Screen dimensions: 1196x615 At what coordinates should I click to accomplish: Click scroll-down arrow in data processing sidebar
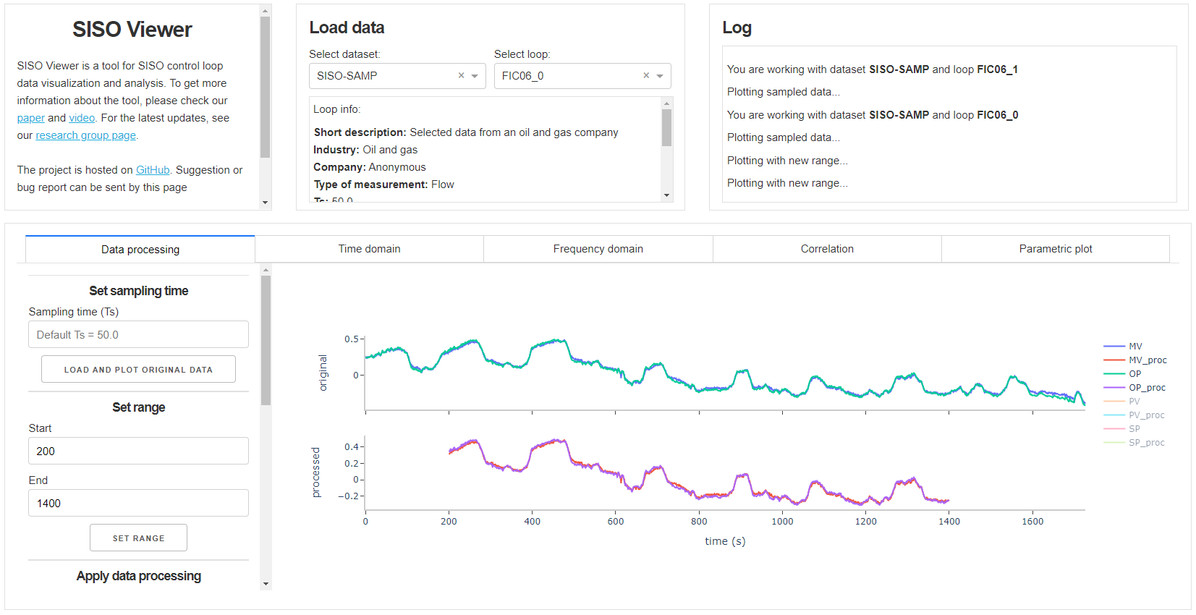[x=266, y=584]
